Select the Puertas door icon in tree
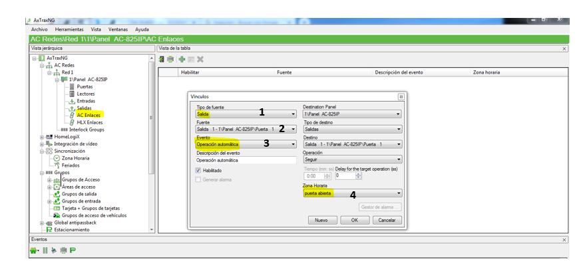 (x=72, y=86)
